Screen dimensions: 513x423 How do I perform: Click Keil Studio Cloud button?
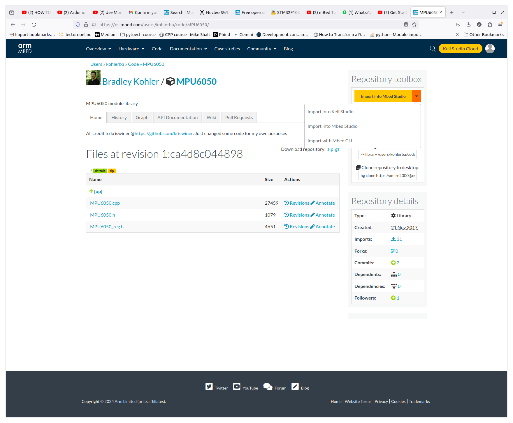point(460,49)
